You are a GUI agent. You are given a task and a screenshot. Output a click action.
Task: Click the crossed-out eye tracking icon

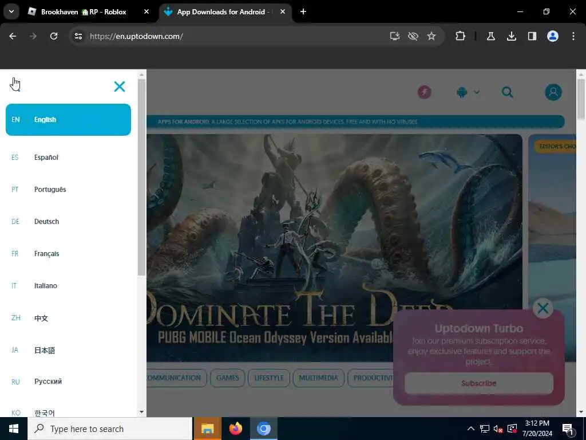click(x=413, y=36)
